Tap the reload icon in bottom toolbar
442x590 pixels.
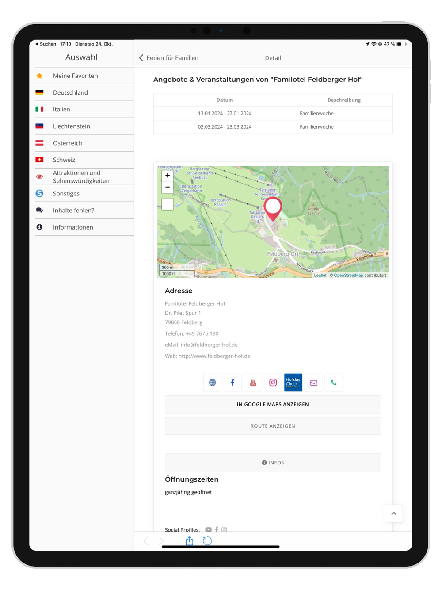coord(207,540)
